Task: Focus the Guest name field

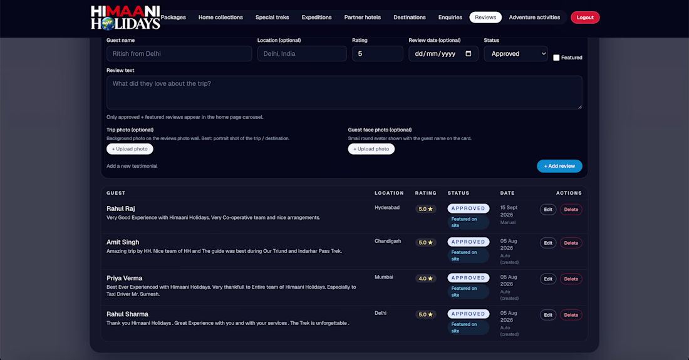Action: 179,54
